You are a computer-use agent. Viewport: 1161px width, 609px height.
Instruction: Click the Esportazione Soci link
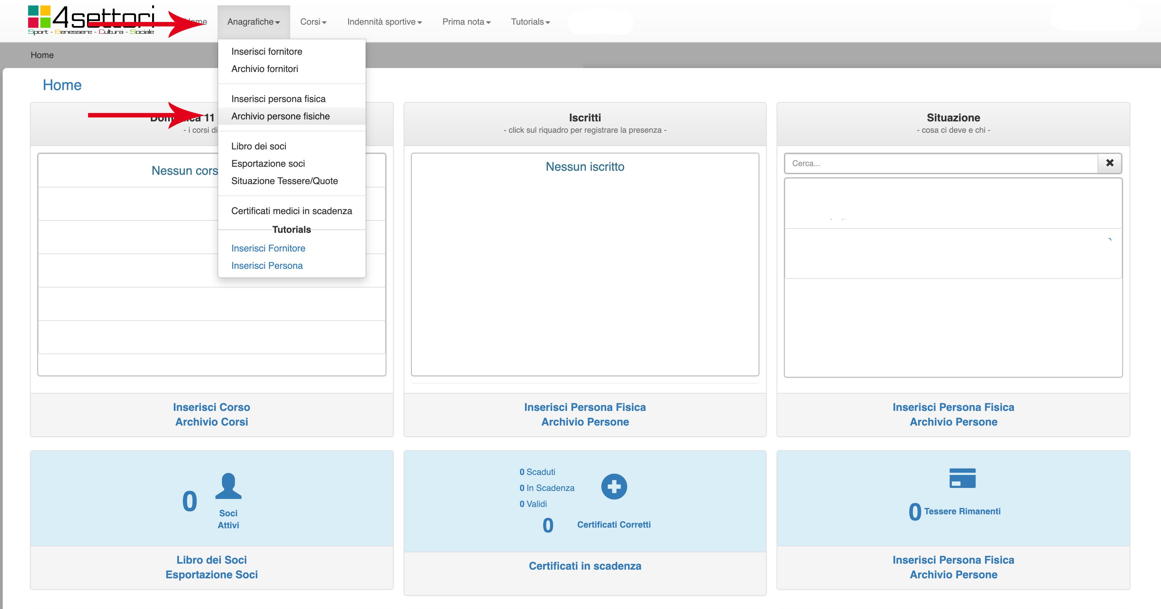pos(212,574)
